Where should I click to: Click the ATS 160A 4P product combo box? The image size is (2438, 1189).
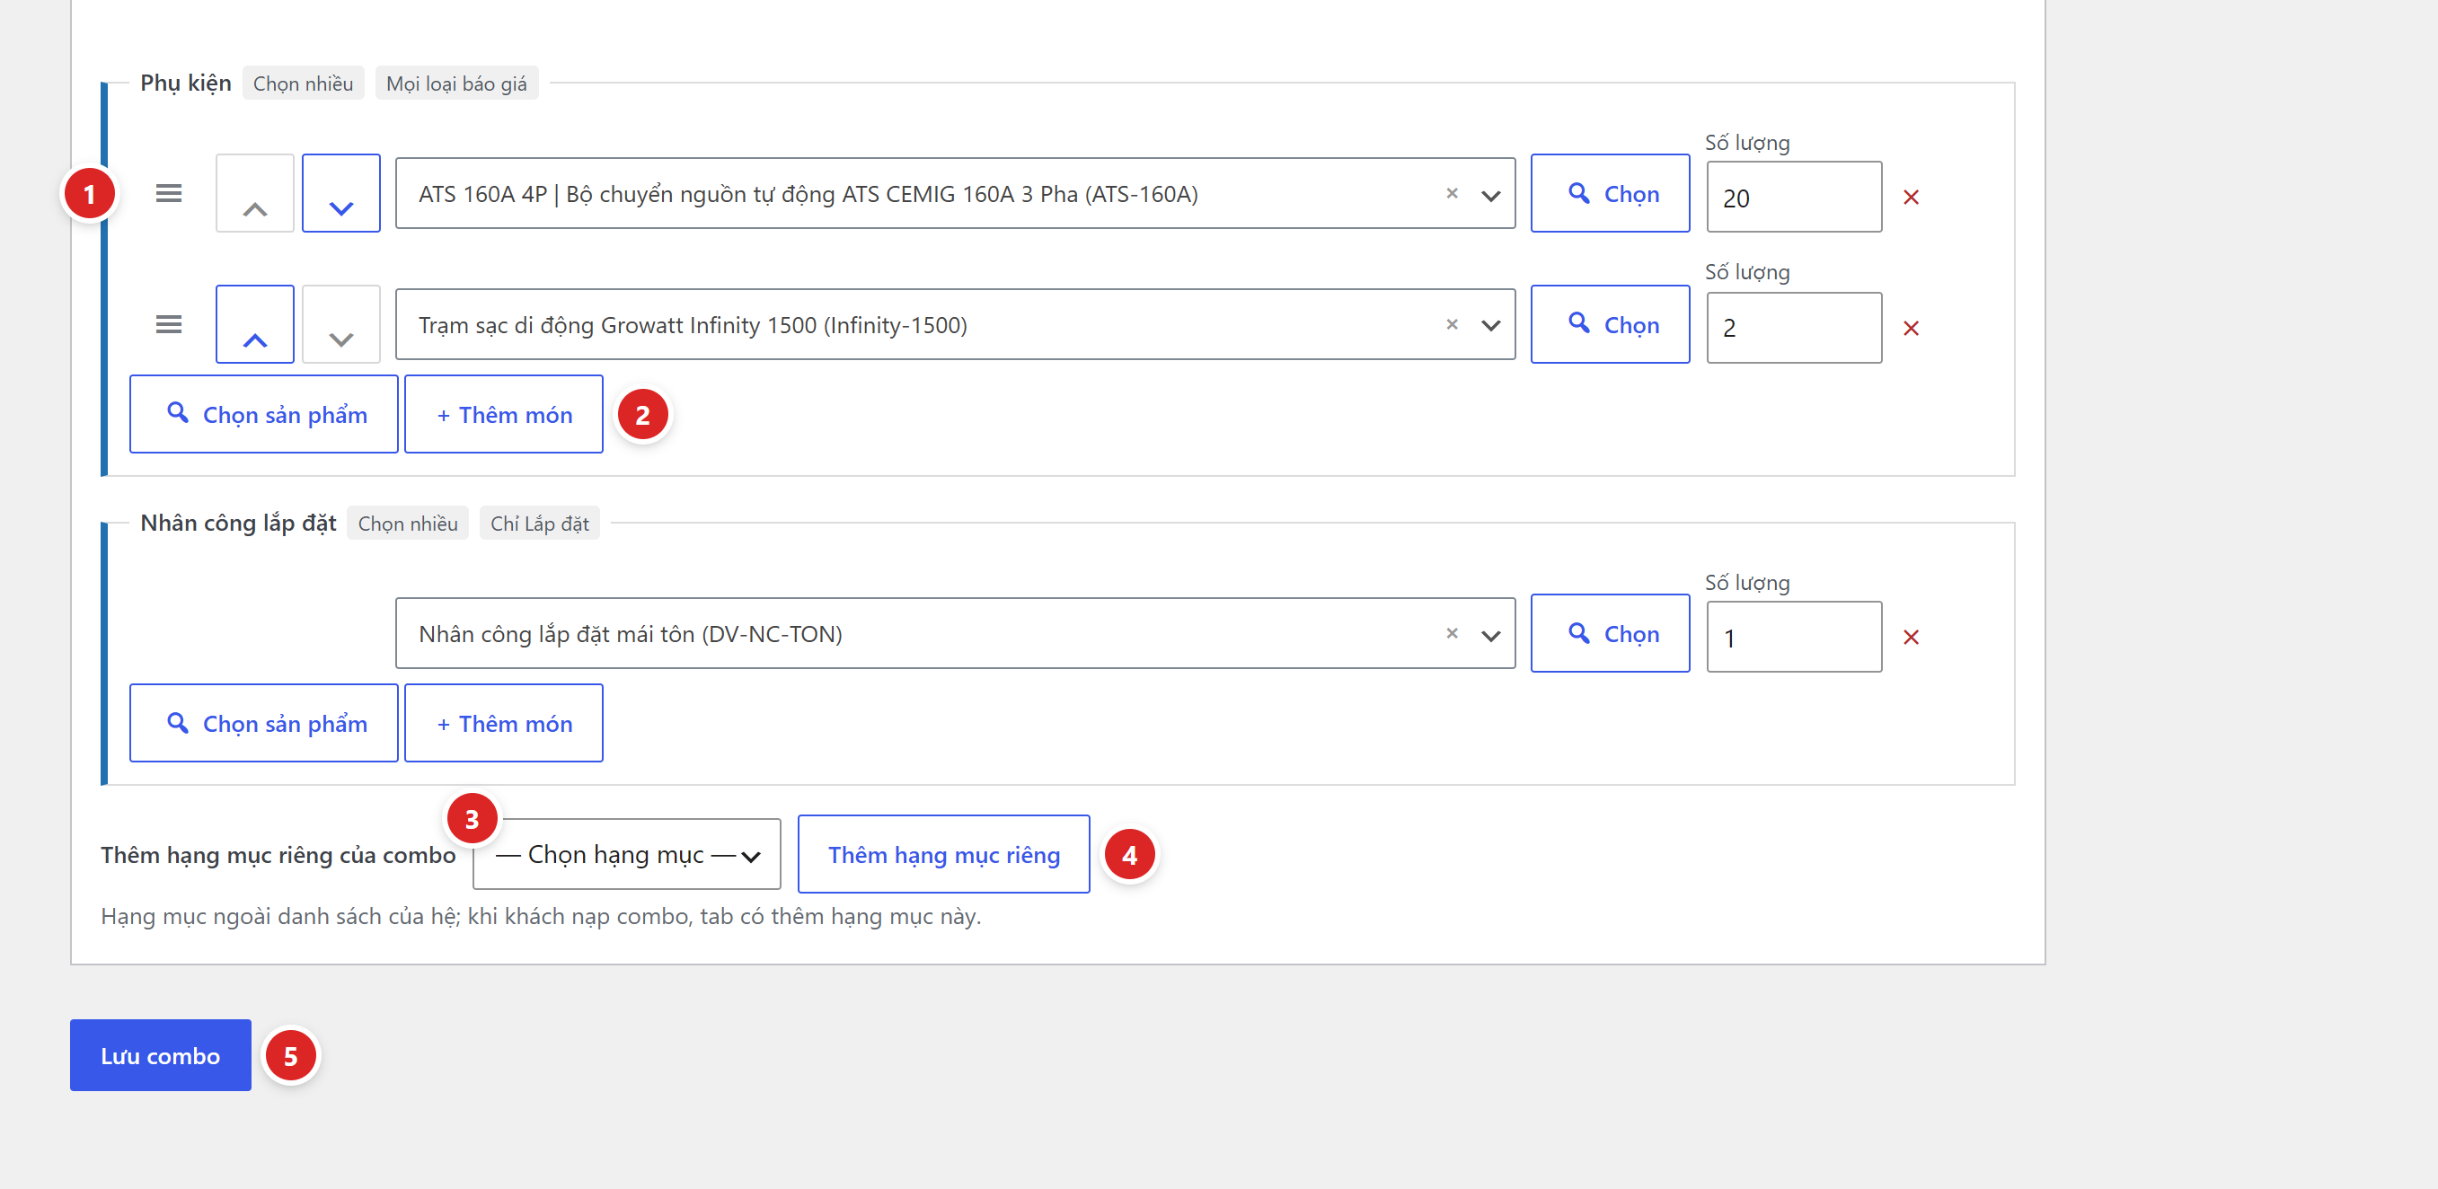[955, 193]
